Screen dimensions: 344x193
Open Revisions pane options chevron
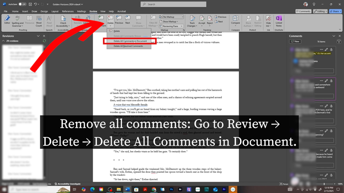pyautogui.click(x=38, y=36)
